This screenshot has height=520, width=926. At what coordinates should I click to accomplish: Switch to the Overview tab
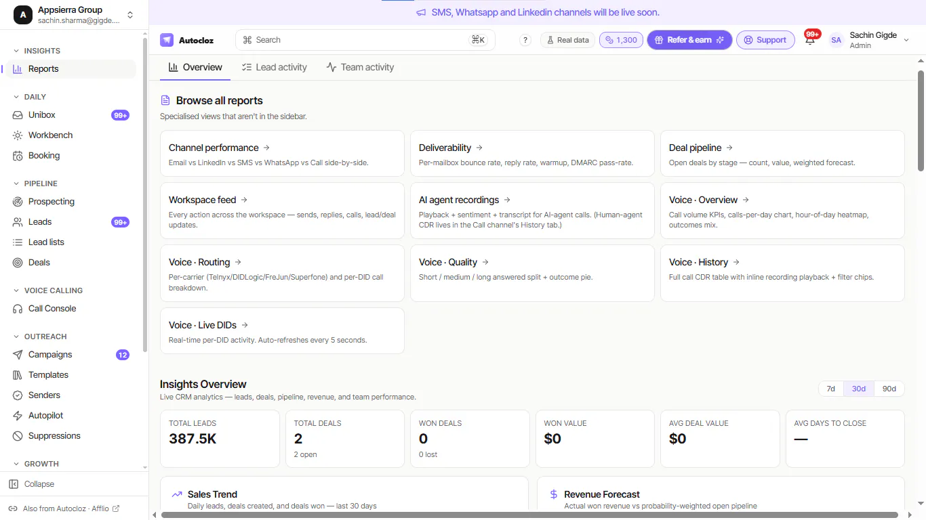(x=195, y=67)
